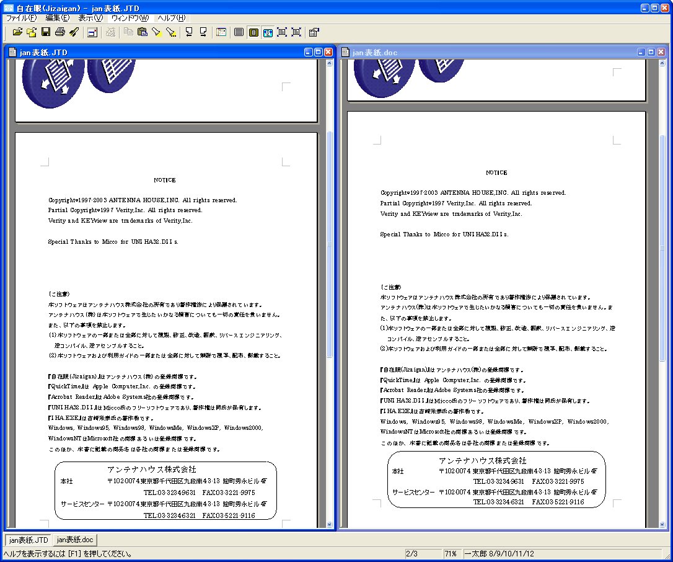Toggle the fit-to-width view icon

pos(268,32)
